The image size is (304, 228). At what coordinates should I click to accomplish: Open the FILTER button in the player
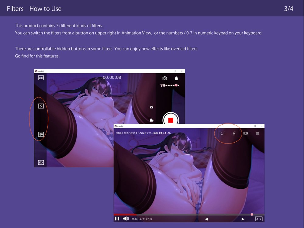point(246,133)
